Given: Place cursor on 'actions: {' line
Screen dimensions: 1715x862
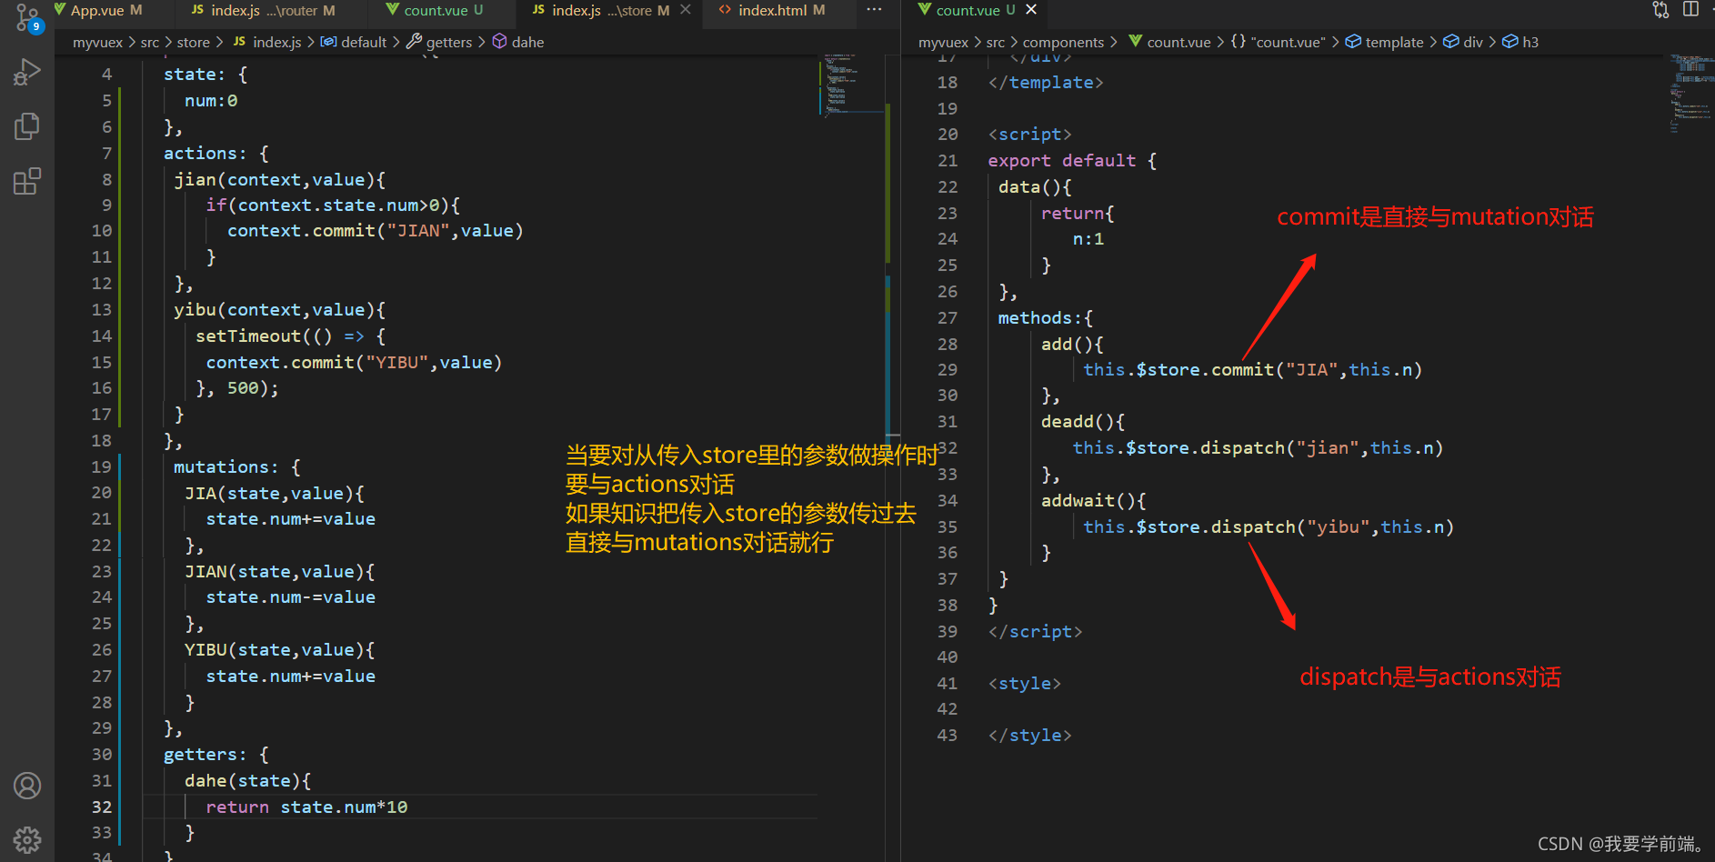Looking at the screenshot, I should pyautogui.click(x=216, y=153).
